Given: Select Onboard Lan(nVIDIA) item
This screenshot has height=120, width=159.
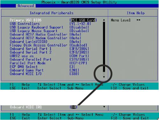Looking at the screenshot, I should tap(29, 42).
